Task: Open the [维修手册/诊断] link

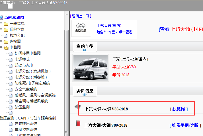Action: pyautogui.click(x=185, y=125)
